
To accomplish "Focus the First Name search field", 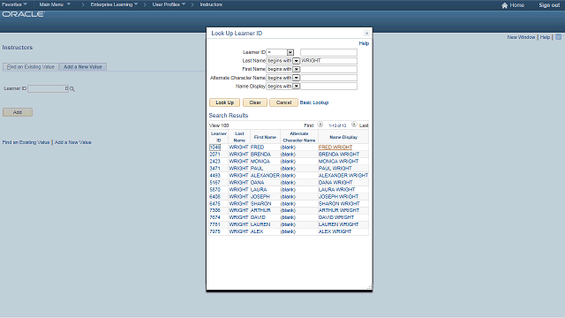I will [x=328, y=69].
